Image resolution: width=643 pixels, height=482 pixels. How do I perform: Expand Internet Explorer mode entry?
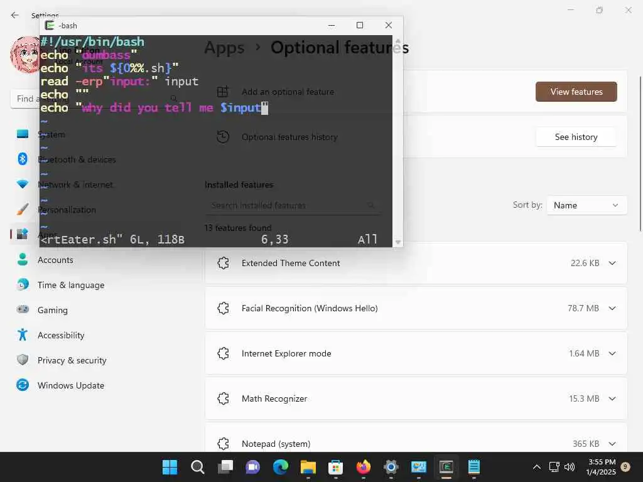tap(612, 353)
